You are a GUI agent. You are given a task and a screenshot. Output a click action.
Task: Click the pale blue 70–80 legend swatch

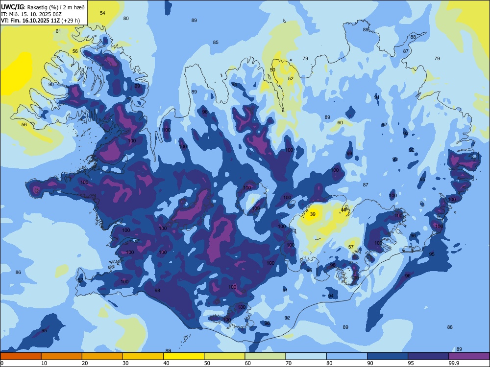[306, 356]
